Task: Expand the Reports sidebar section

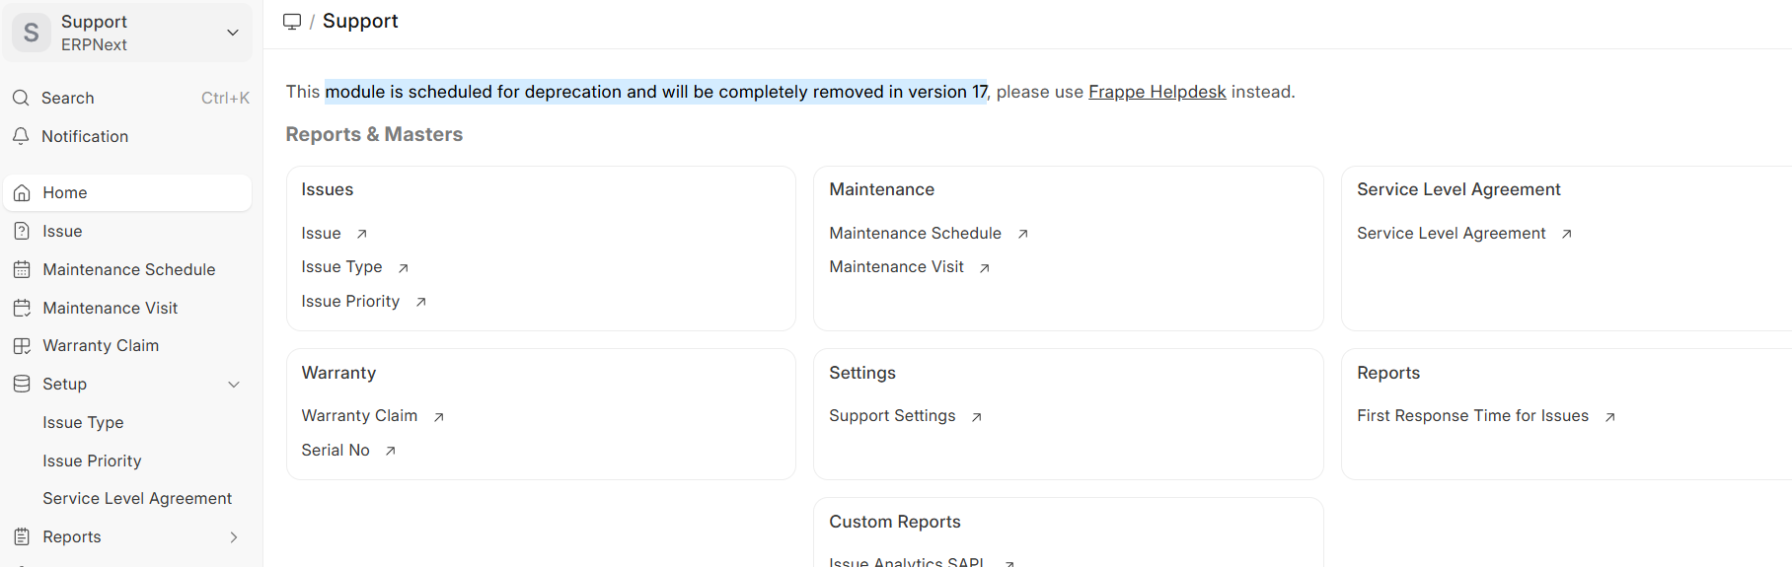Action: tap(234, 537)
